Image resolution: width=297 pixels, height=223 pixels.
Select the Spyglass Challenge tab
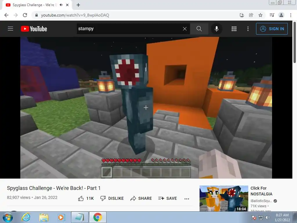pos(37,5)
